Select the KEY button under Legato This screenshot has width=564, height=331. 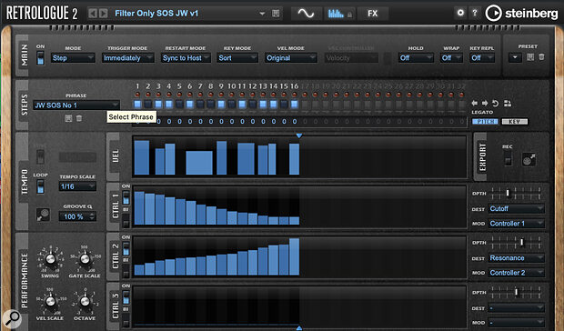point(515,122)
